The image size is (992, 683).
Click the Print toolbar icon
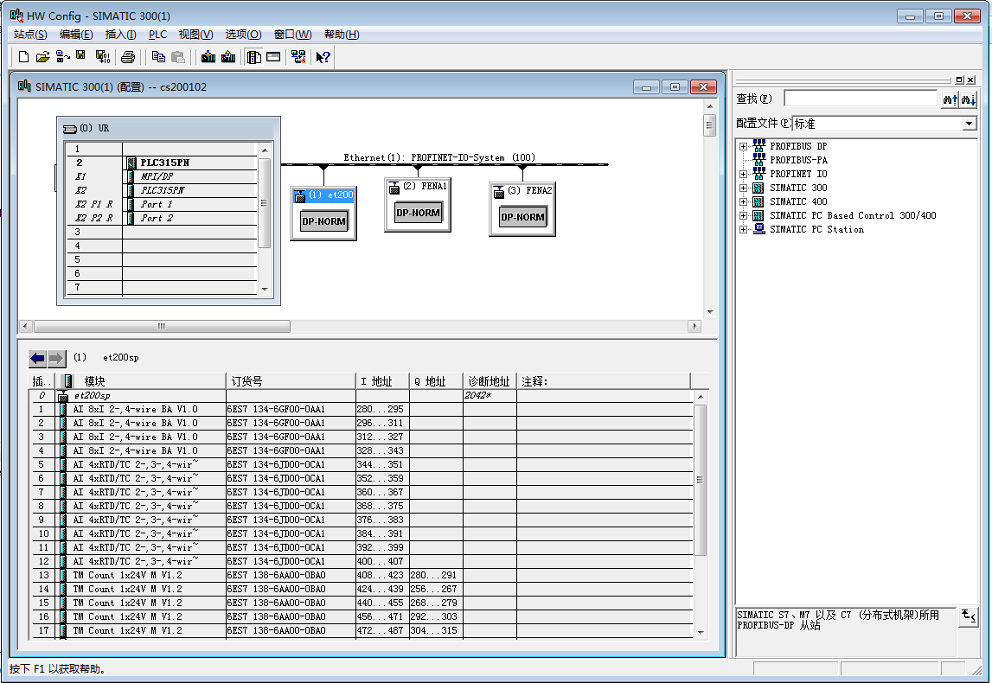point(128,57)
